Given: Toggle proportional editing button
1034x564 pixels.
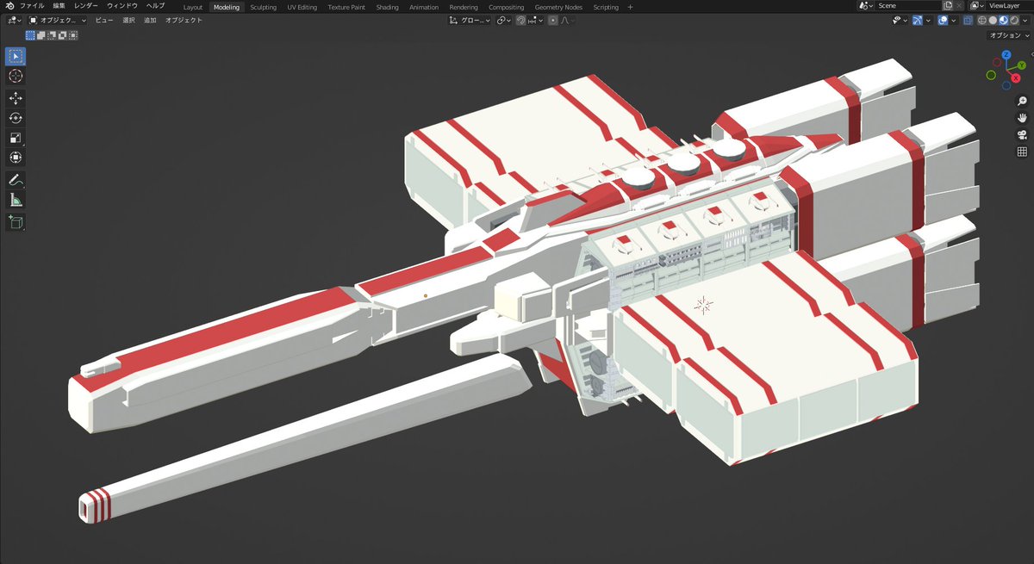Looking at the screenshot, I should point(553,20).
